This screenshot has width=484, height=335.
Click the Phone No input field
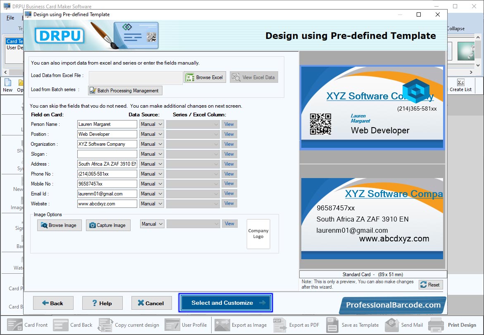tap(107, 174)
